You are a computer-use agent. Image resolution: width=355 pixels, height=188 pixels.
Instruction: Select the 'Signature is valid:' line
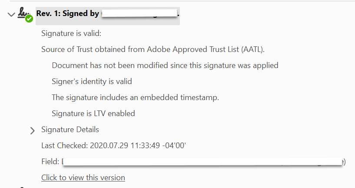(71, 33)
